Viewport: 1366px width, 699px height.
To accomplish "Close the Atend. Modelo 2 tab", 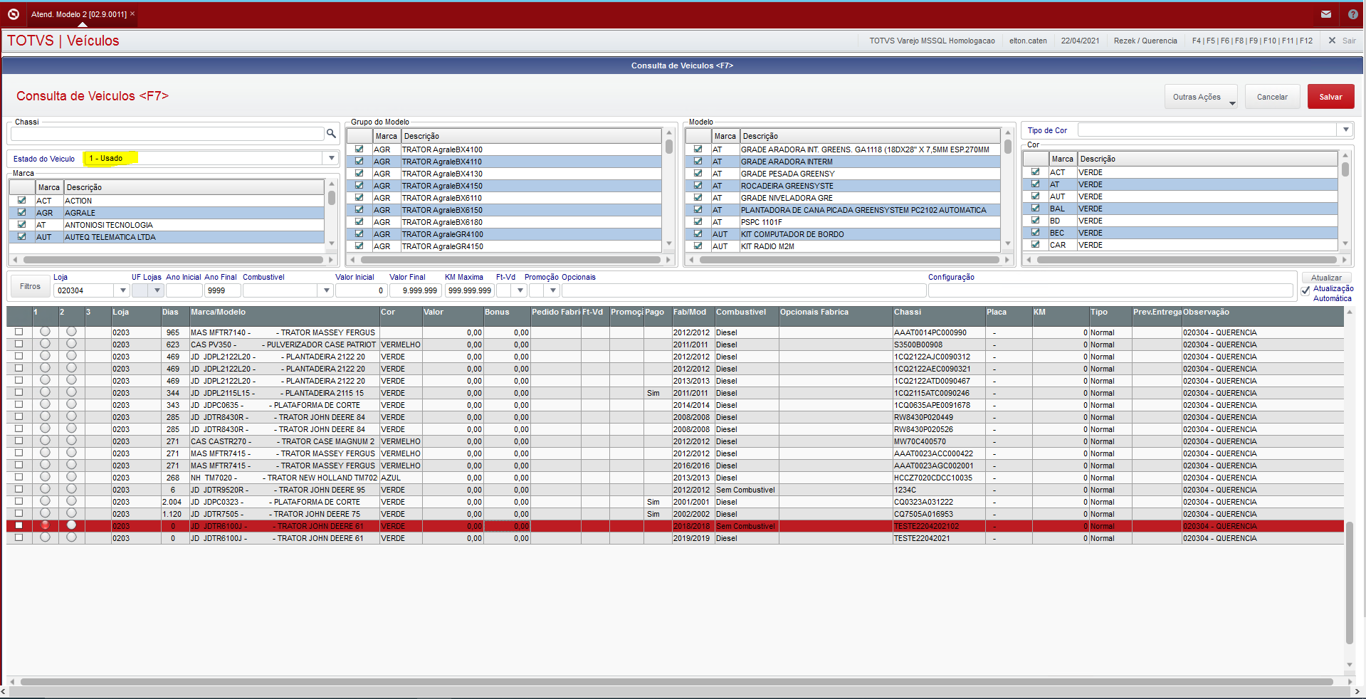I will pos(132,14).
